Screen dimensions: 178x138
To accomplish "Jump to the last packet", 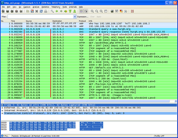I will point(75,11).
